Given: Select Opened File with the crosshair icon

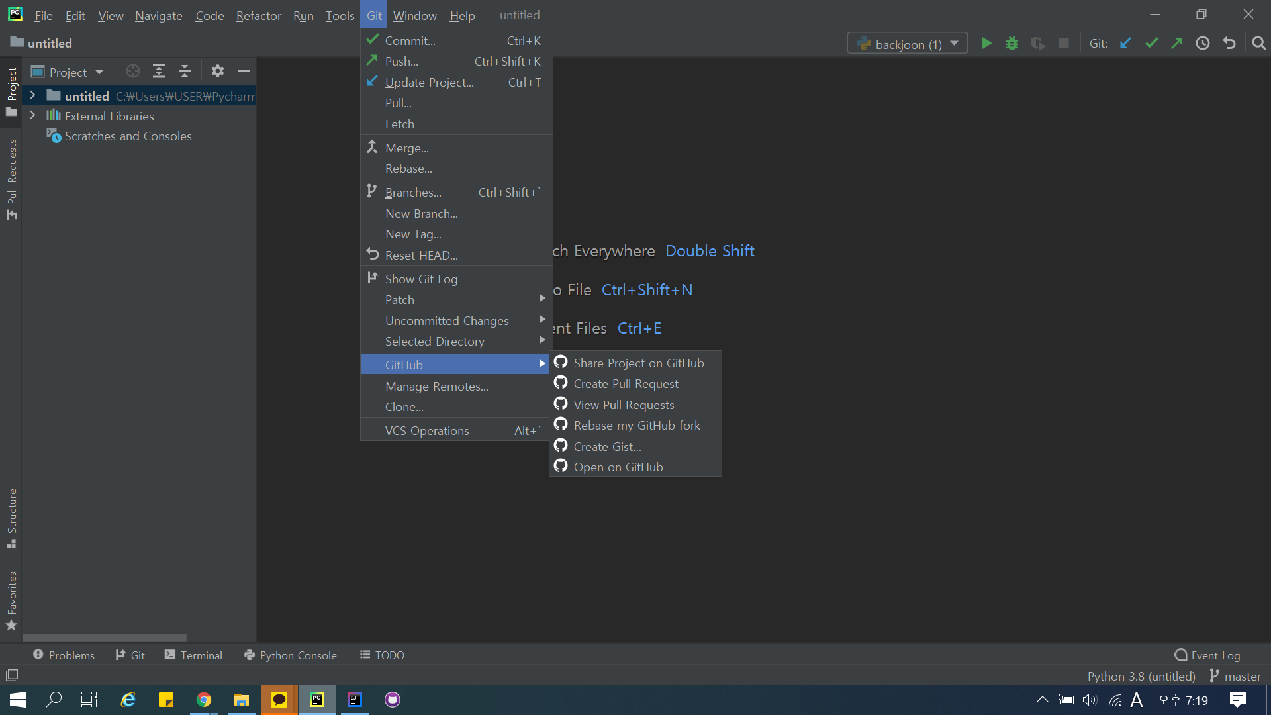Looking at the screenshot, I should (132, 71).
